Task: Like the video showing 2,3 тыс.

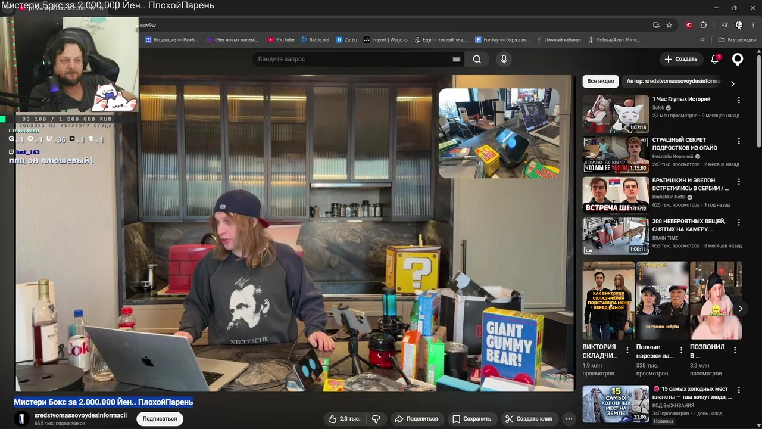Action: [344, 419]
